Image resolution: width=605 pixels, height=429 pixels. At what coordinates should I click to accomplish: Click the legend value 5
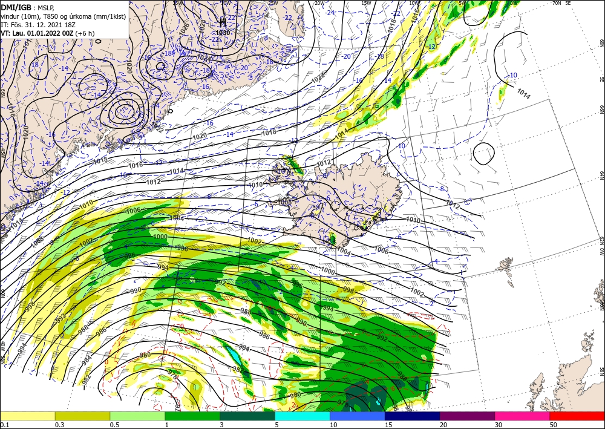point(276,425)
